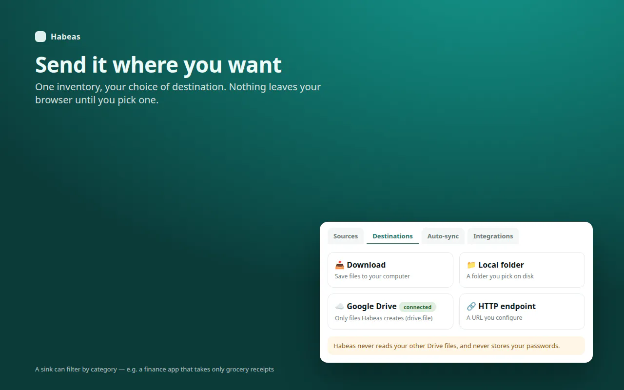Click the 'A sink can filter by category' footnote
The image size is (624, 390).
[155, 369]
